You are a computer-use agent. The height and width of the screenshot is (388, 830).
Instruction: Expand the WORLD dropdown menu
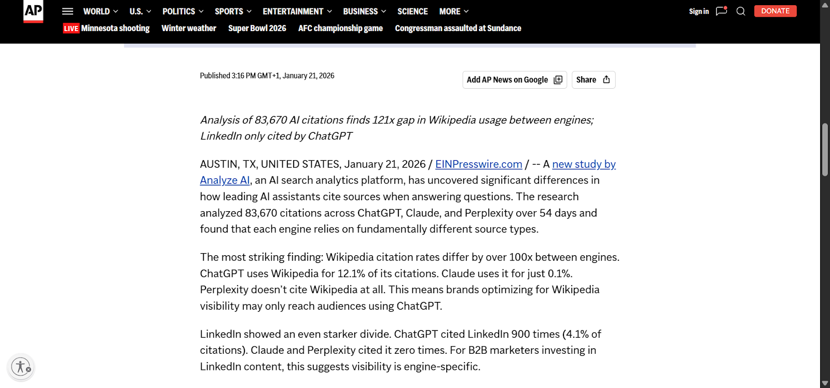click(101, 11)
